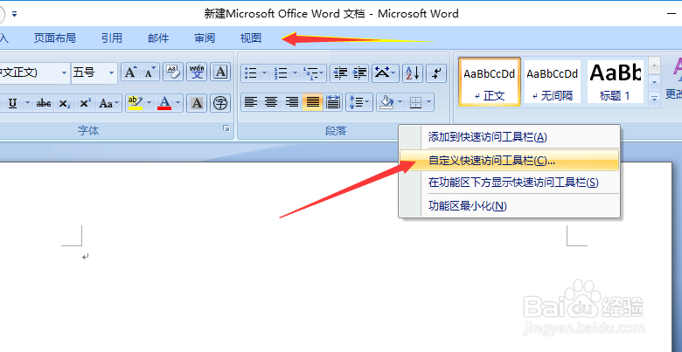Viewport: 682px width, 352px height.
Task: Apply the 标题 1 style
Action: pos(616,82)
